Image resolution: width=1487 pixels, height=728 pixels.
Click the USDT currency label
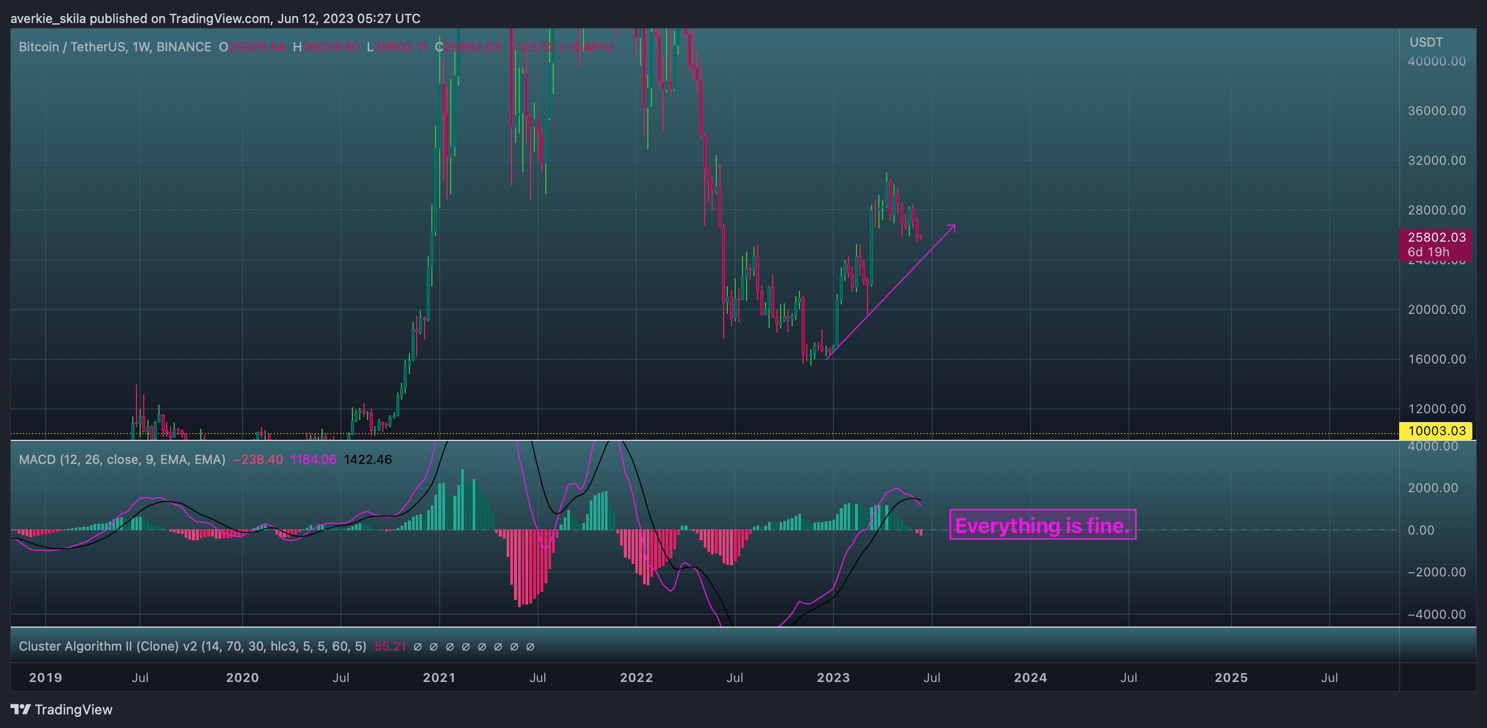[1426, 42]
